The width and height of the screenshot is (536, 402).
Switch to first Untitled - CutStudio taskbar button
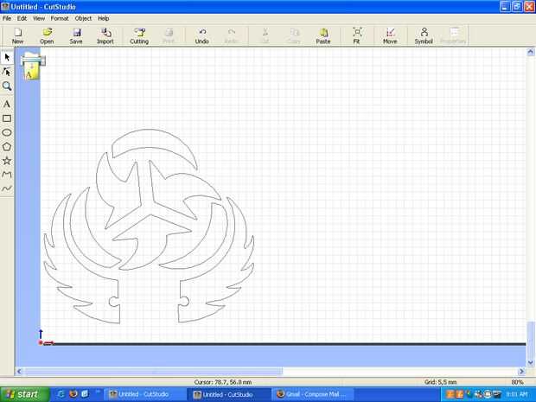[144, 395]
